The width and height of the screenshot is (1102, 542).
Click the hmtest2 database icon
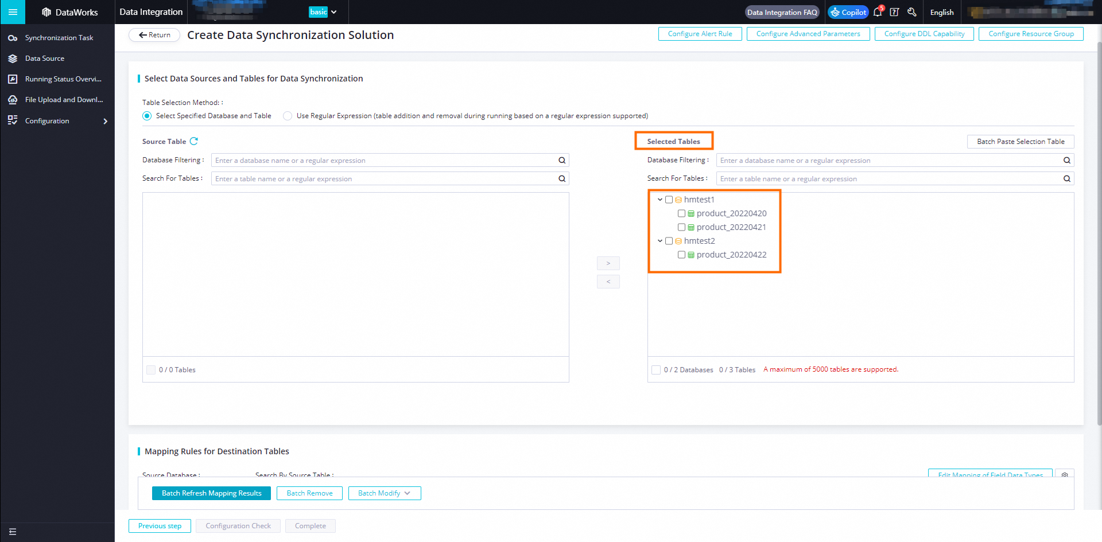(678, 241)
